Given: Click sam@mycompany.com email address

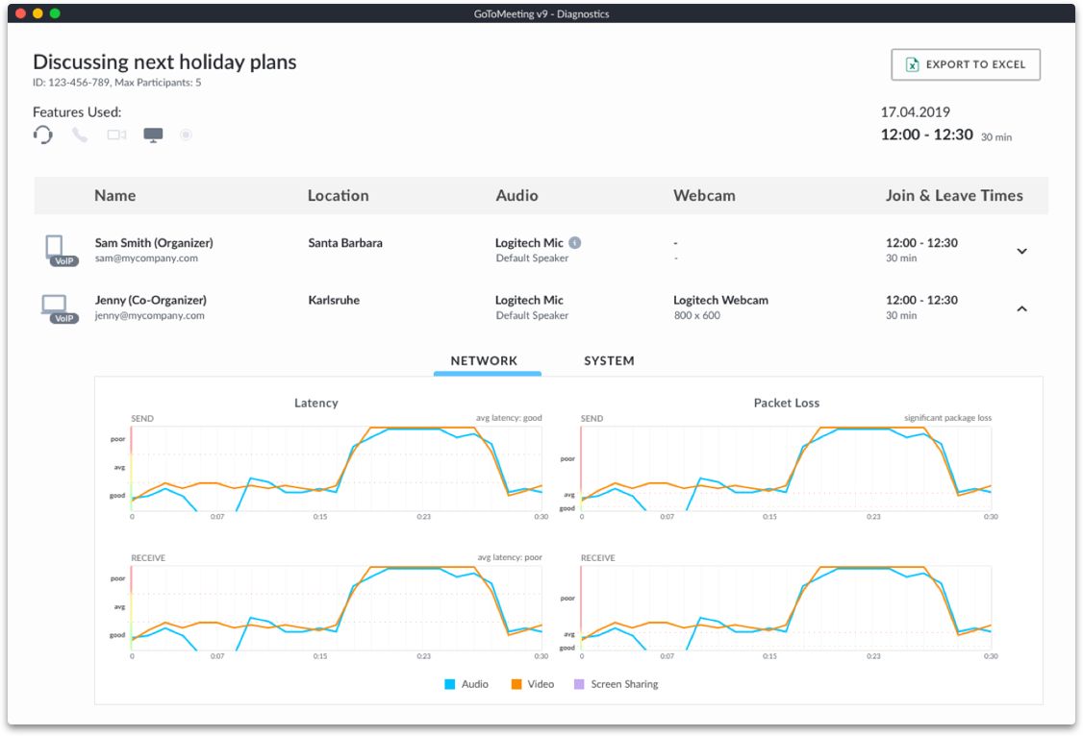Looking at the screenshot, I should click(146, 258).
